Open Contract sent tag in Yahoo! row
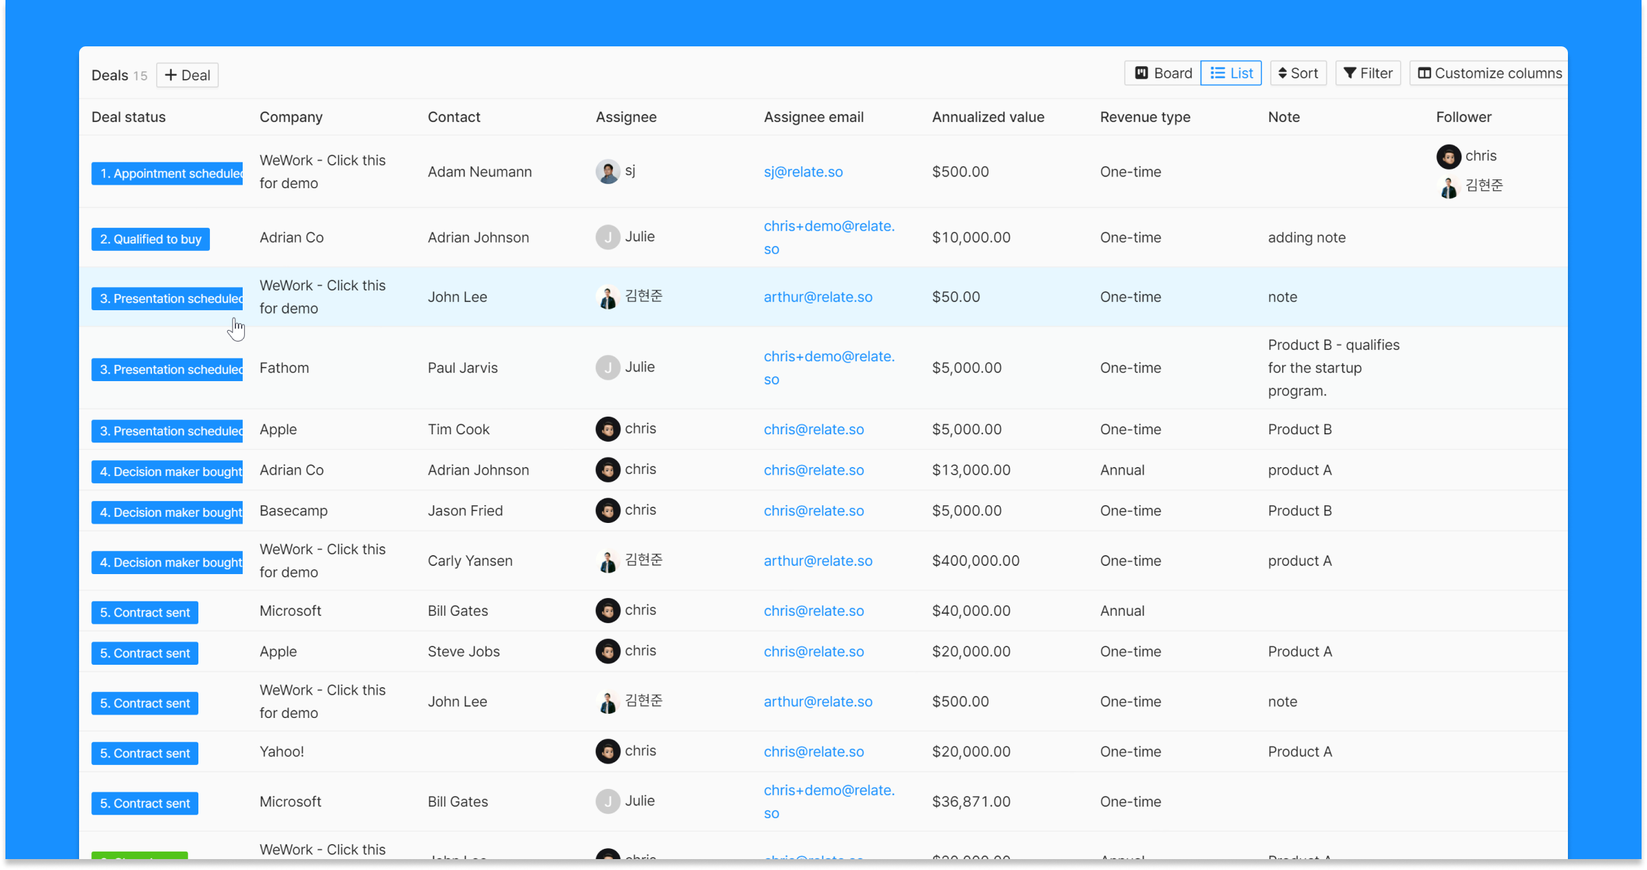Screen dimensions: 1647x870 [145, 753]
